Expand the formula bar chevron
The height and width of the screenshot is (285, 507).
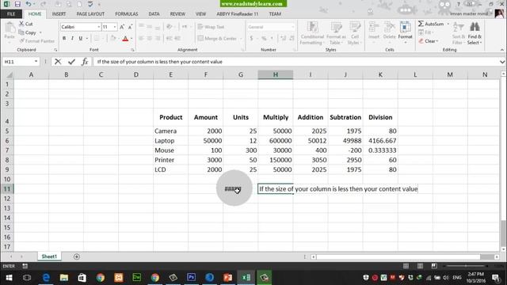[502, 62]
